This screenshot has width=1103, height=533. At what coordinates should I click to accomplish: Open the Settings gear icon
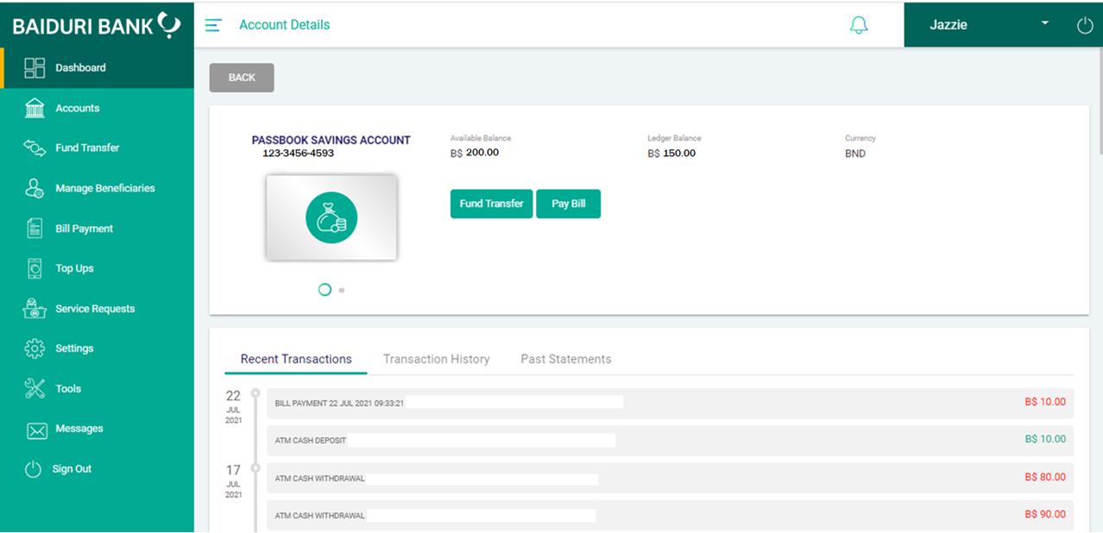pyautogui.click(x=35, y=348)
